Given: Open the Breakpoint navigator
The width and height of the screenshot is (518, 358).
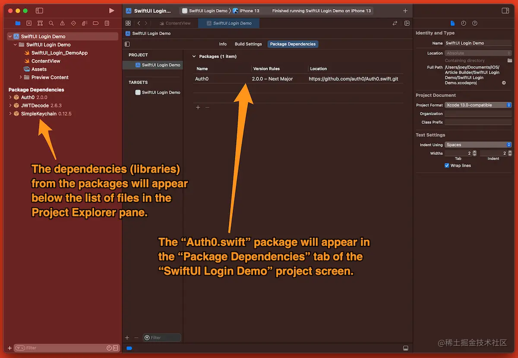Looking at the screenshot, I should (96, 23).
